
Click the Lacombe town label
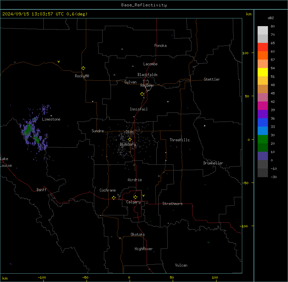click(x=150, y=64)
